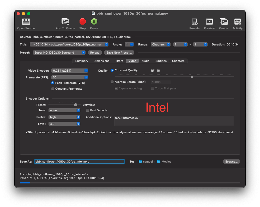The width and height of the screenshot is (260, 207).
Task: Open the Title dropdown
Action: (x=69, y=44)
